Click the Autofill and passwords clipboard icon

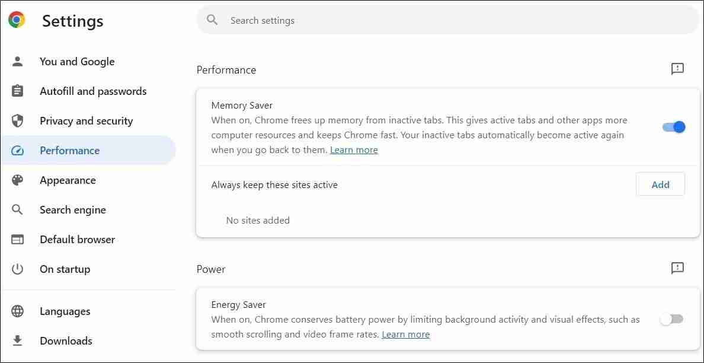(x=18, y=91)
